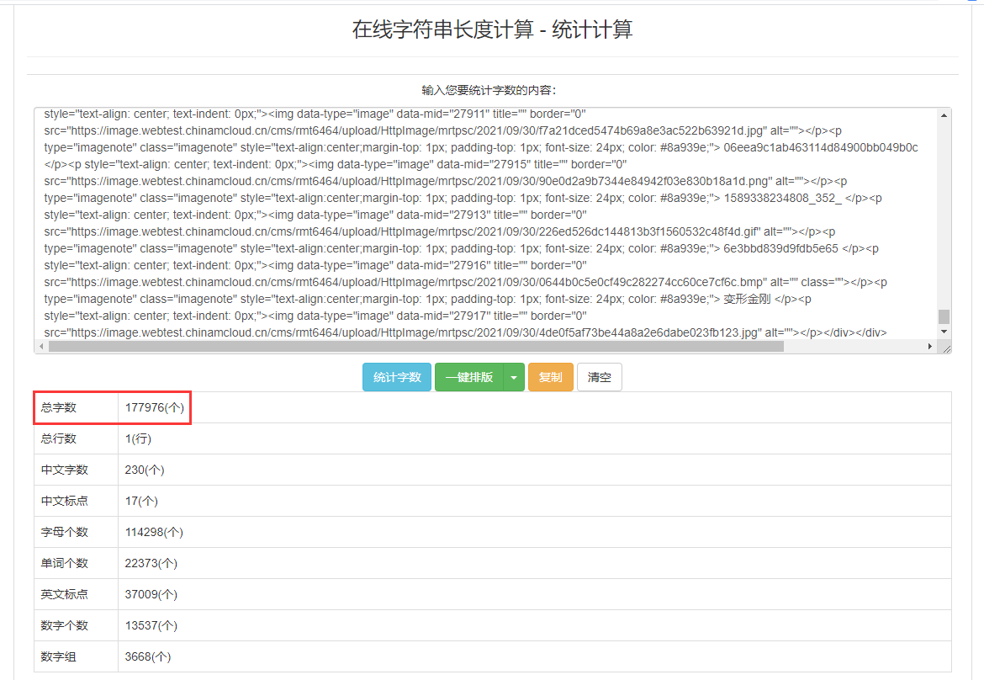Click the value 13537(个)
This screenshot has width=984, height=680.
point(151,625)
